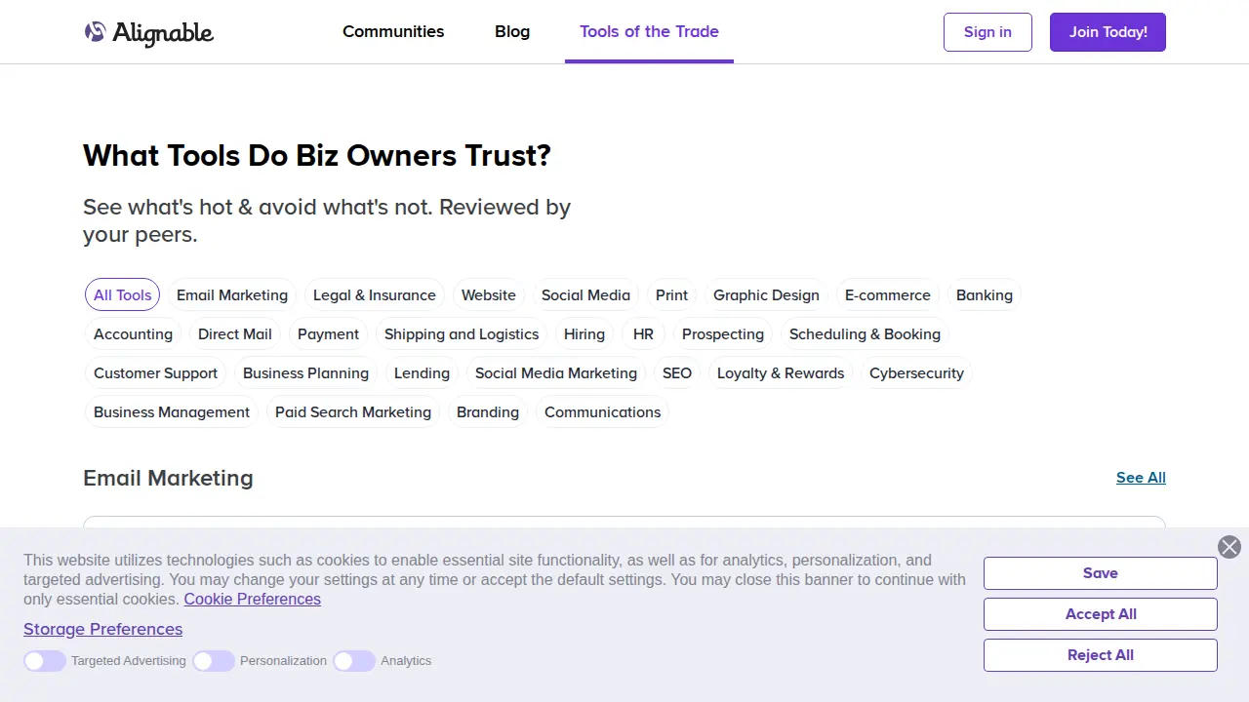Choose Loyalty & Rewards category

781,372
